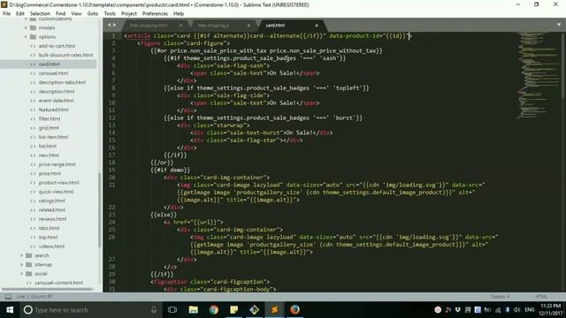Open bulk-discount-rates.html in sidebar

point(65,55)
